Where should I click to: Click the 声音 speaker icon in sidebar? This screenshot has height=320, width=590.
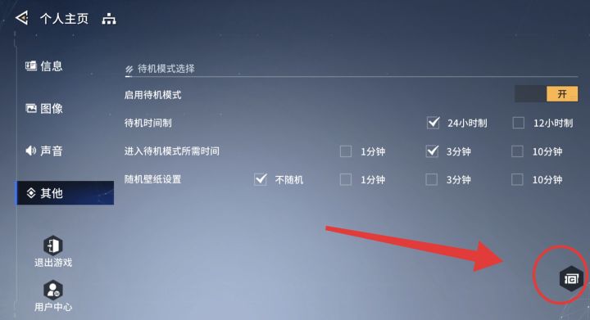point(30,151)
